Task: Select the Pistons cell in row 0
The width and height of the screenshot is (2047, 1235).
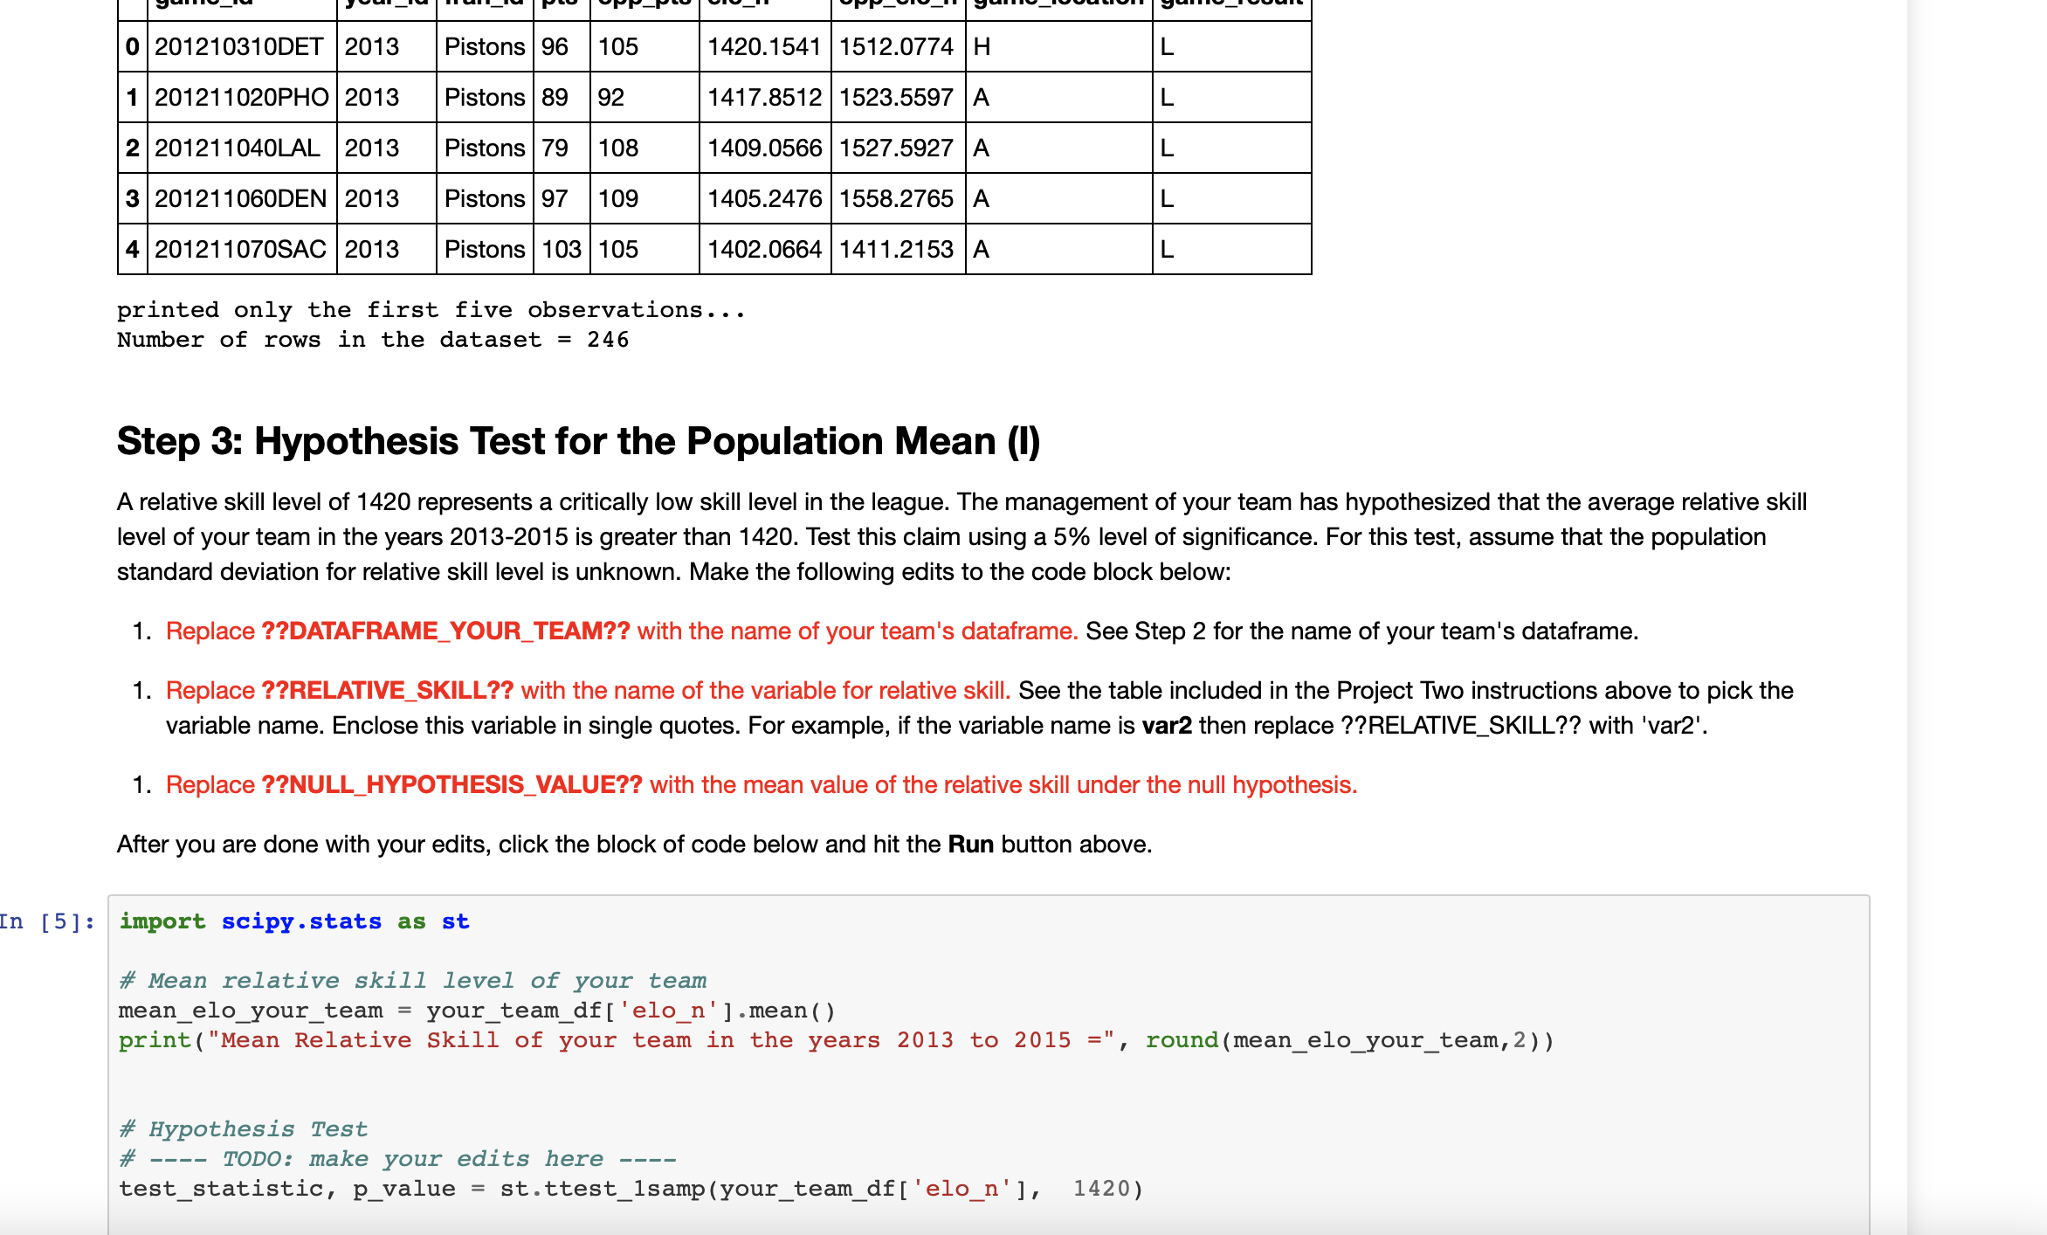Action: pos(484,47)
